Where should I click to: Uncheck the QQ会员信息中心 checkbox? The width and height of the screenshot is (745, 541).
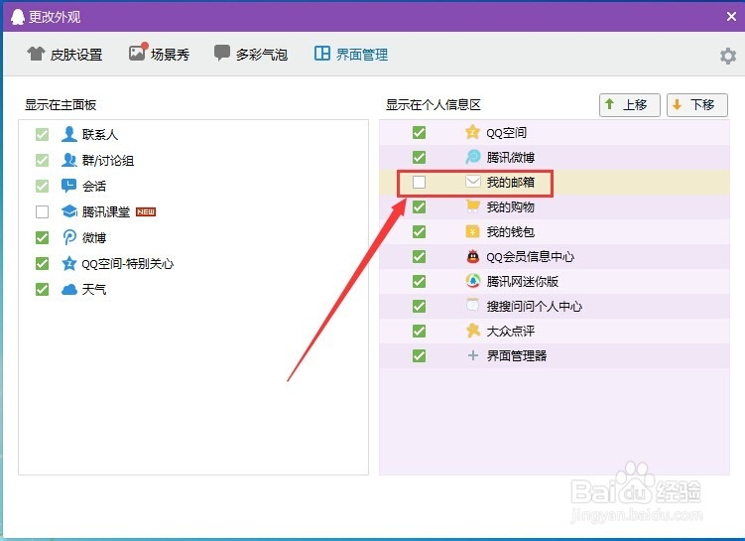point(419,256)
